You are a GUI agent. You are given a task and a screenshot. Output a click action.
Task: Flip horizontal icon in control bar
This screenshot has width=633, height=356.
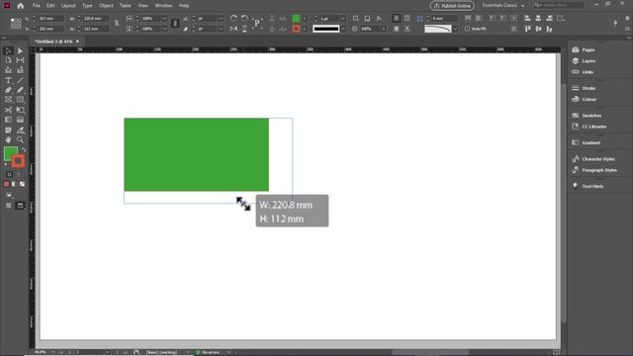[233, 29]
